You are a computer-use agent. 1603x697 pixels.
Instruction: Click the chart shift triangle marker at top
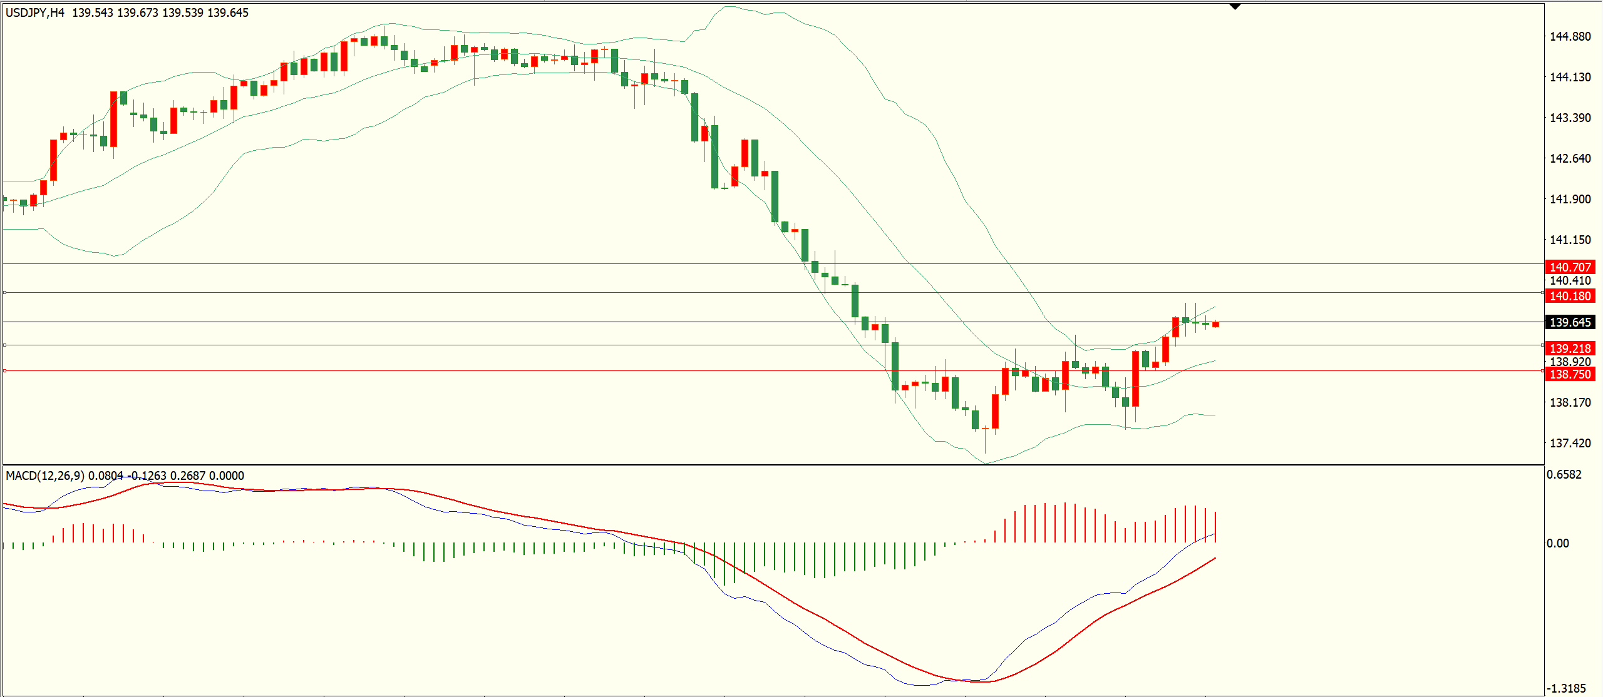pyautogui.click(x=1235, y=7)
